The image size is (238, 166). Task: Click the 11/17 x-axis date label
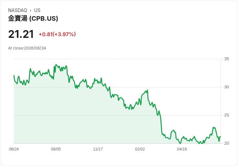(x=98, y=149)
